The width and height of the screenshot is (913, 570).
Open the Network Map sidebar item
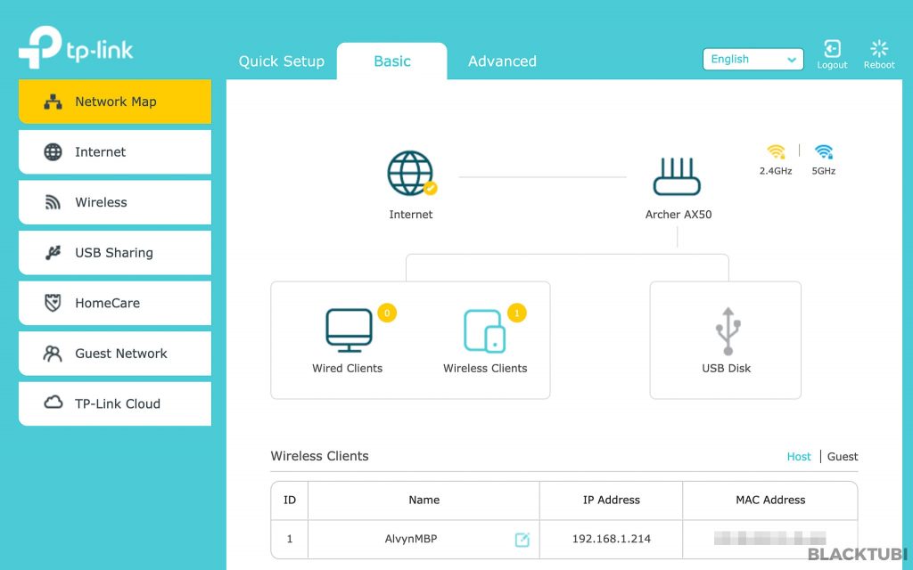click(x=115, y=102)
